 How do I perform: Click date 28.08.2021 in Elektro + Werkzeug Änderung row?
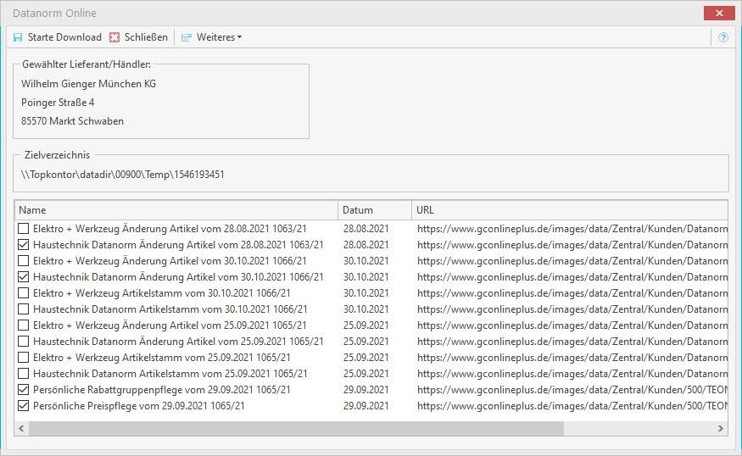(365, 229)
